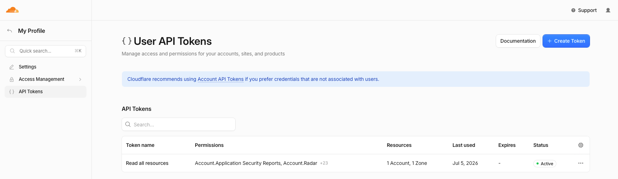Image resolution: width=618 pixels, height=179 pixels.
Task: Follow the Account API Tokens link
Action: (220, 79)
